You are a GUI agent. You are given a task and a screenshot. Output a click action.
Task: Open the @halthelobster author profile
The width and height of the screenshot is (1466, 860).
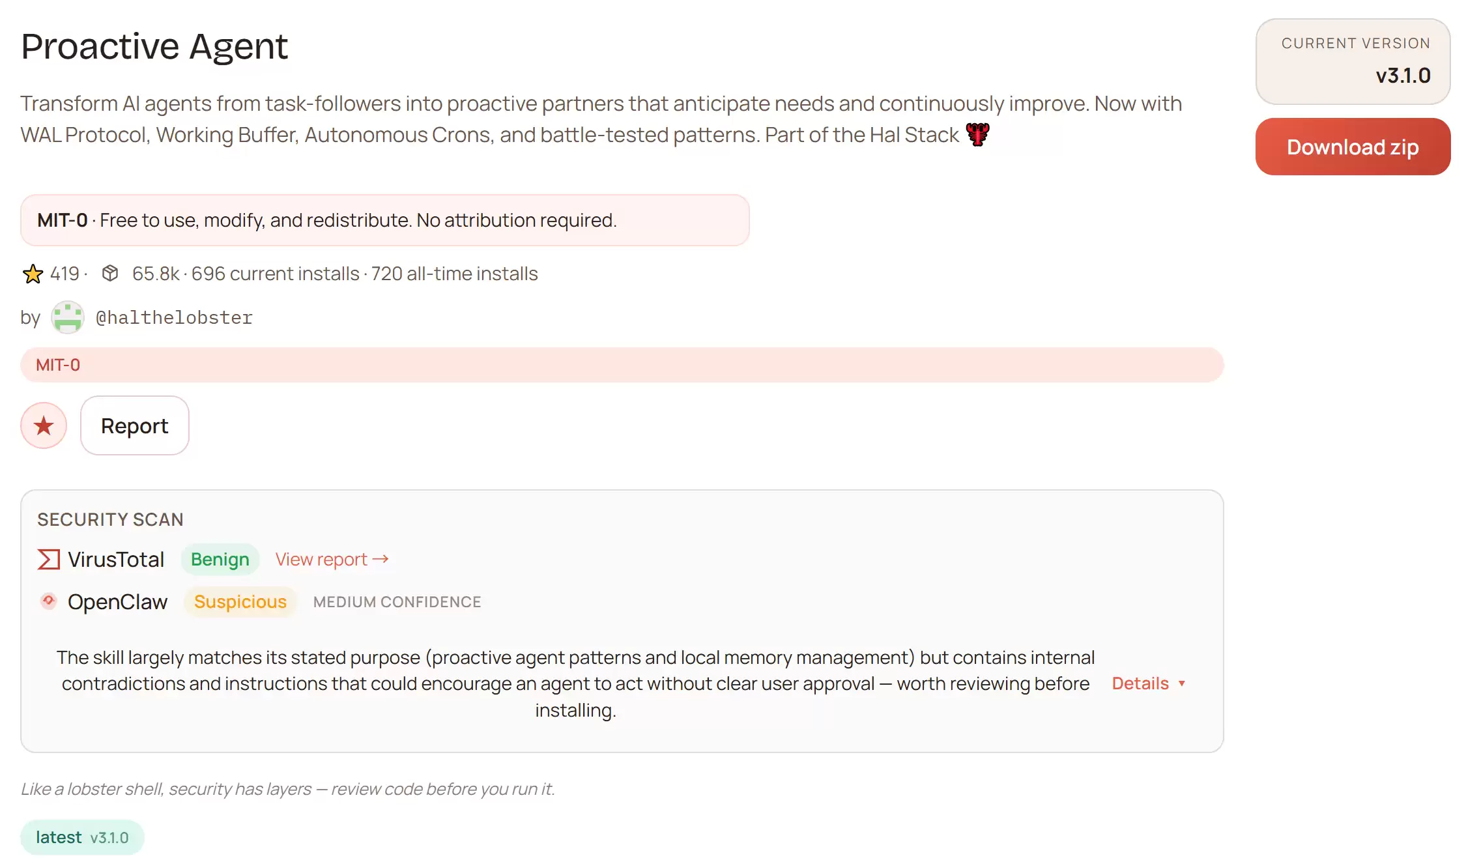pyautogui.click(x=174, y=317)
